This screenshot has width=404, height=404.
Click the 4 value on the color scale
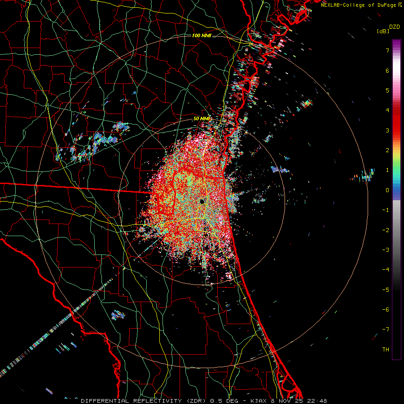(387, 110)
